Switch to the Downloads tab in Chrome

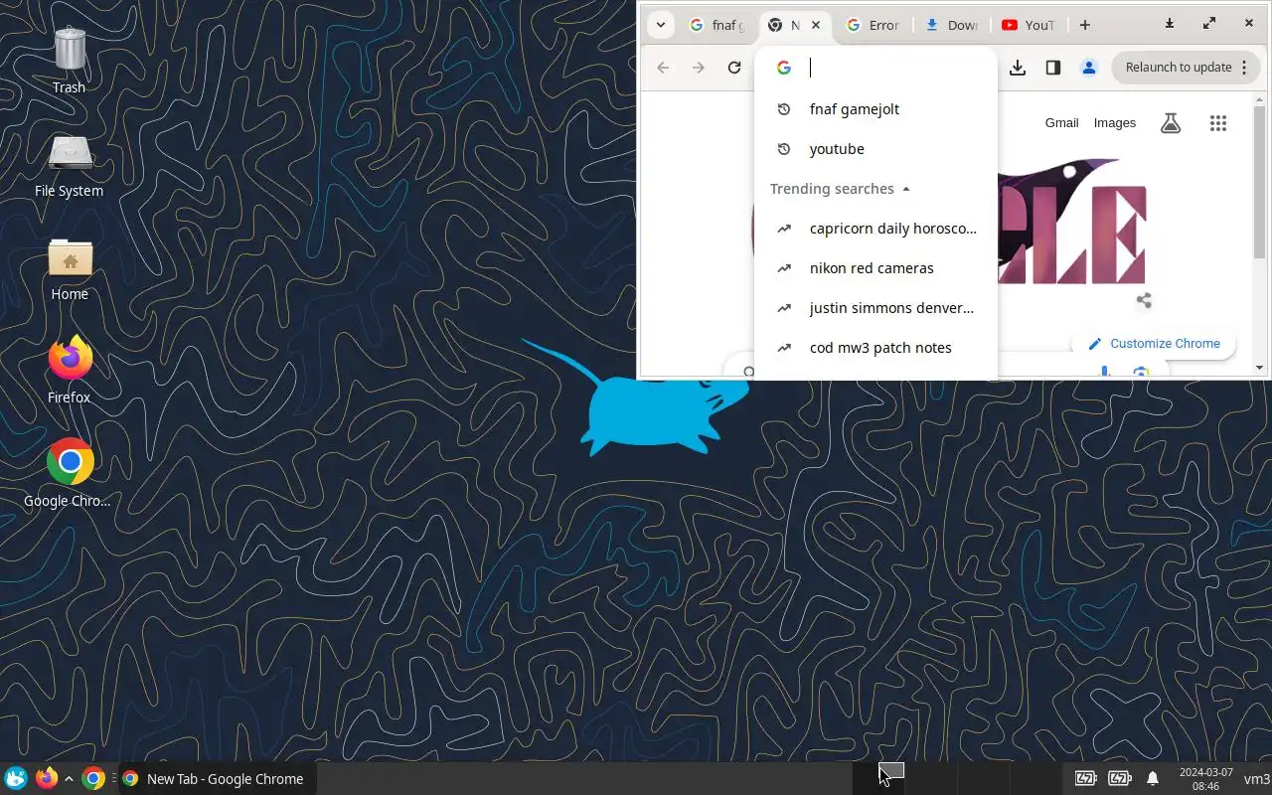tap(952, 25)
